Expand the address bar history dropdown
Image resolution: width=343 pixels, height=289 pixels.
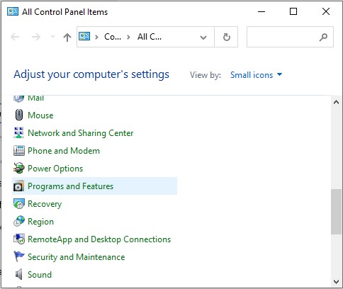coord(203,37)
